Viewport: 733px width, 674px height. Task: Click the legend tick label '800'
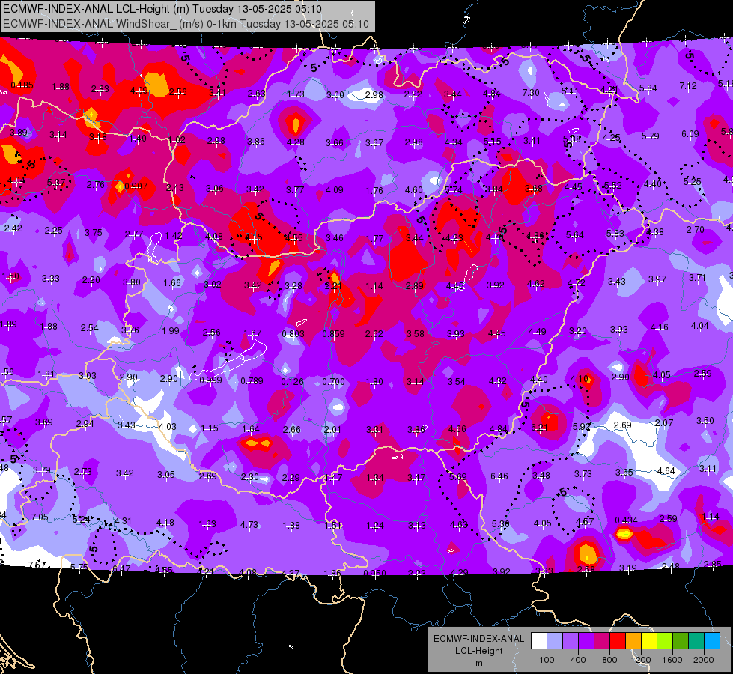609,660
